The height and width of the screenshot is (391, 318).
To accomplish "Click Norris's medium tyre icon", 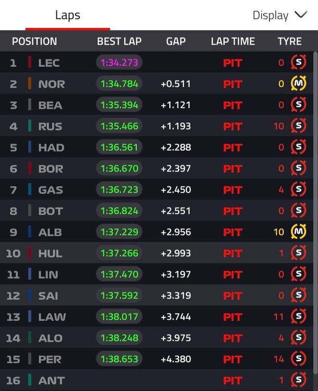I will (x=298, y=84).
